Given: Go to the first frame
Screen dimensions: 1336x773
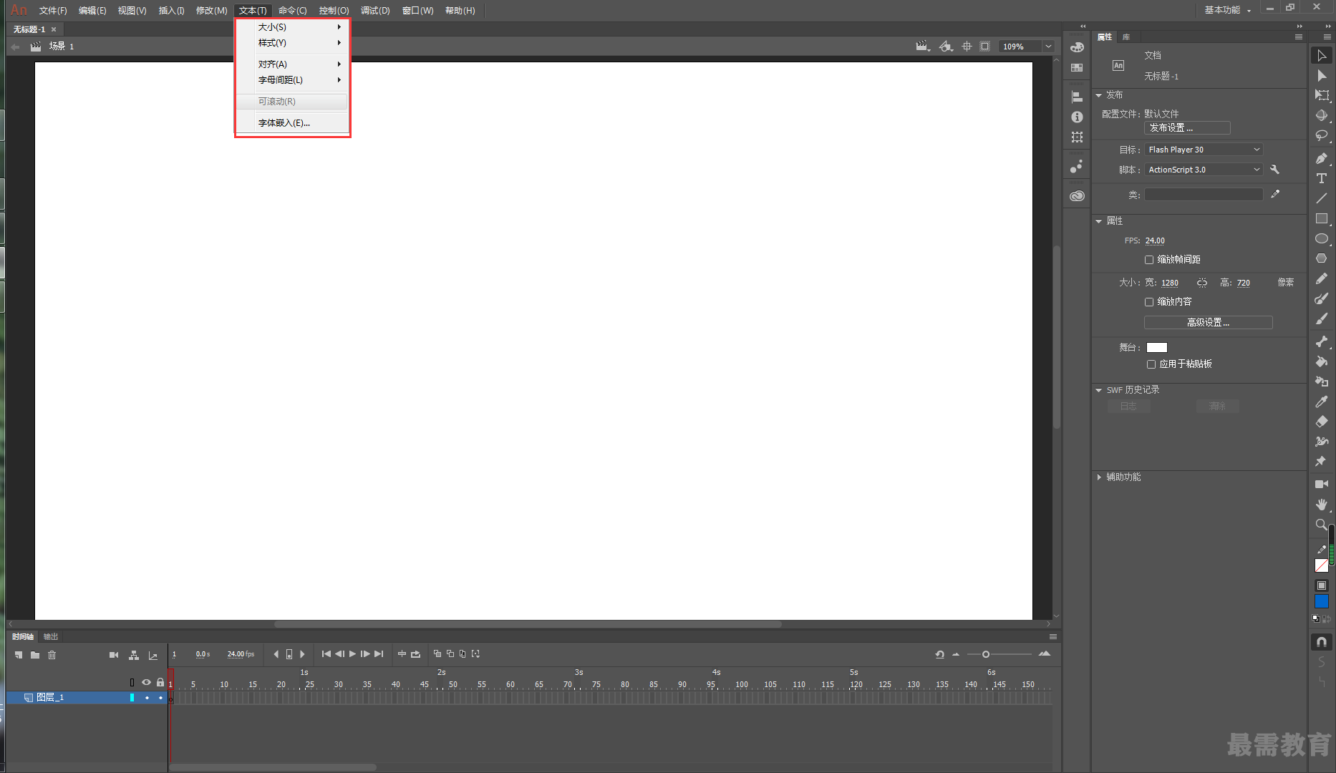Looking at the screenshot, I should tap(326, 654).
